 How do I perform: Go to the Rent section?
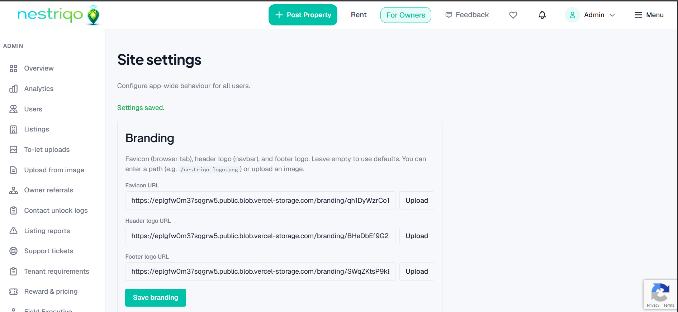(x=359, y=15)
